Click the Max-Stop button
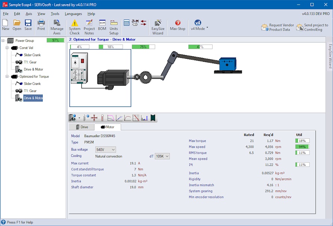This screenshot has height=226, width=333. (178, 25)
